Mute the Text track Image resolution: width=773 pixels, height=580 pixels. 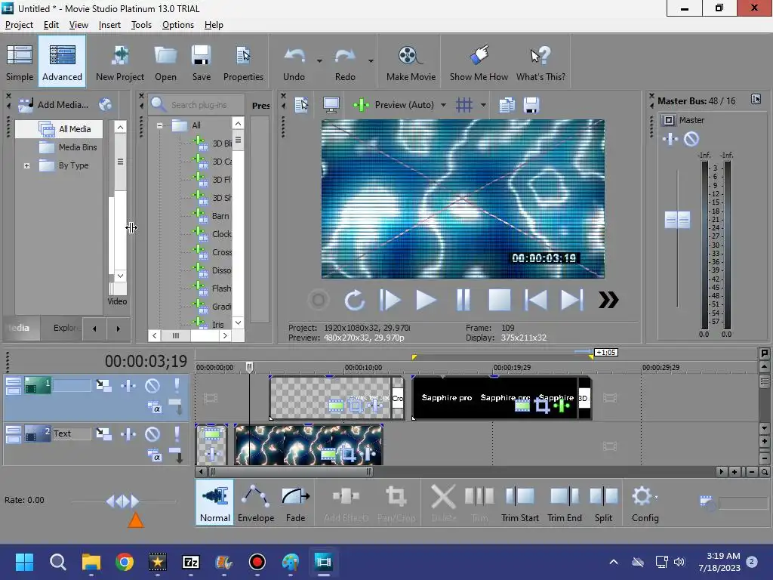[152, 434]
